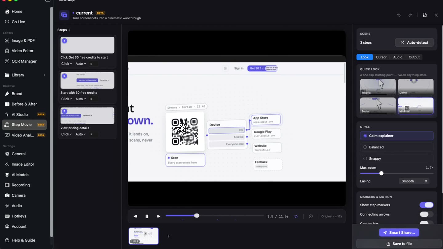
Task: Click the undo arrow icon
Action: click(399, 15)
